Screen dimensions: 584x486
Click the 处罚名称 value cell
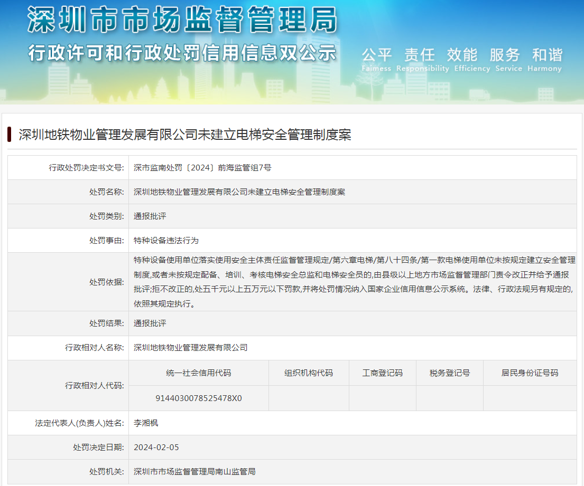(239, 192)
